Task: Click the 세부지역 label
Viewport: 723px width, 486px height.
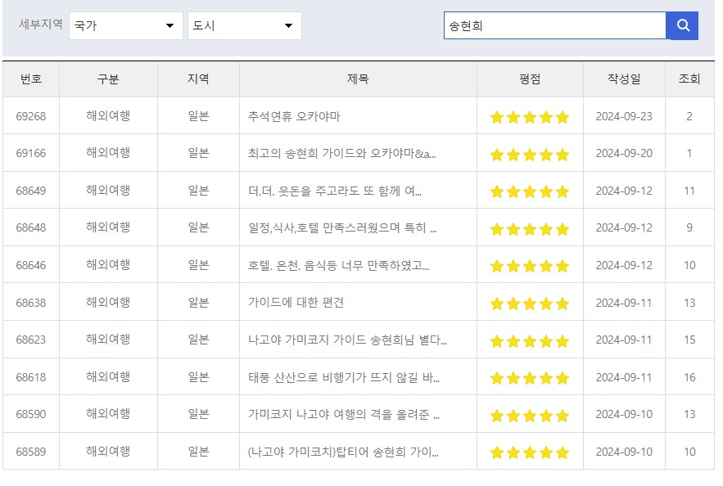Action: 41,24
